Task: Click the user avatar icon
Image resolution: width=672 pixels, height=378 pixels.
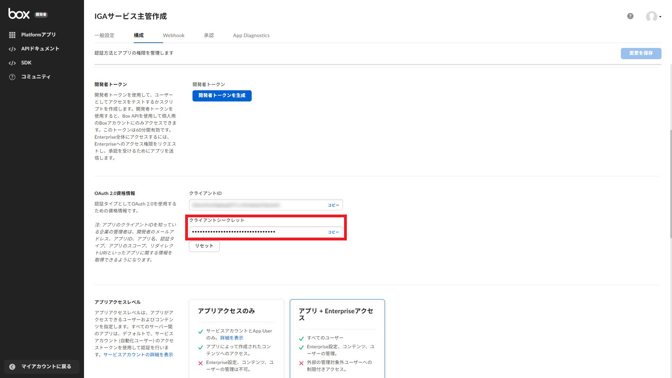Action: 651,16
